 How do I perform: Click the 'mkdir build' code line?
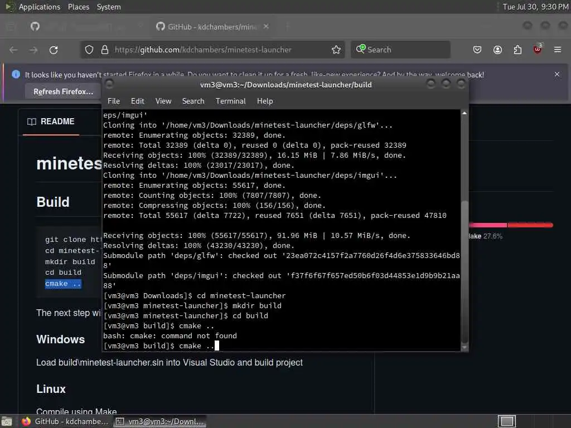pos(70,262)
